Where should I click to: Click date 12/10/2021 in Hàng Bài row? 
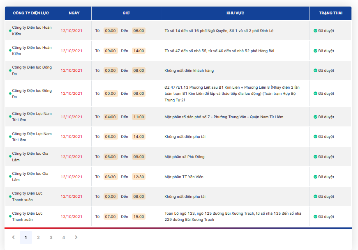72,50
